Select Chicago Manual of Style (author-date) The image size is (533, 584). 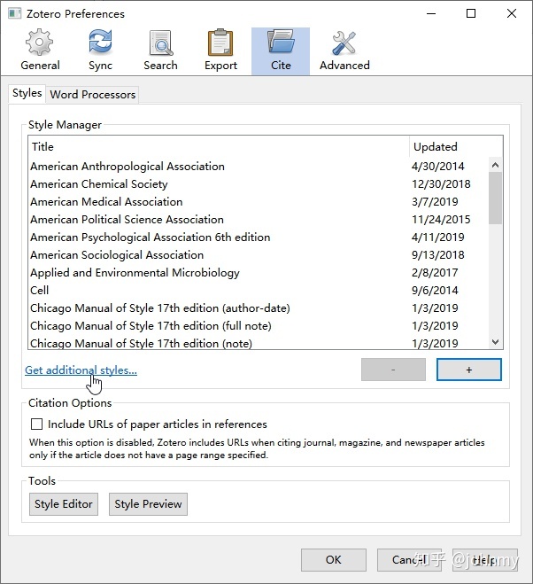[x=259, y=308]
